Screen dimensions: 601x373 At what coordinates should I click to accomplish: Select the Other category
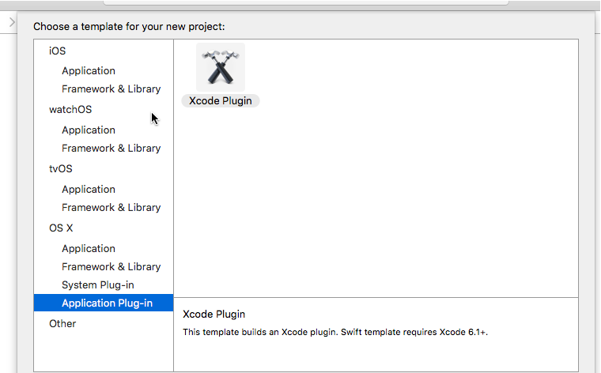pos(62,324)
